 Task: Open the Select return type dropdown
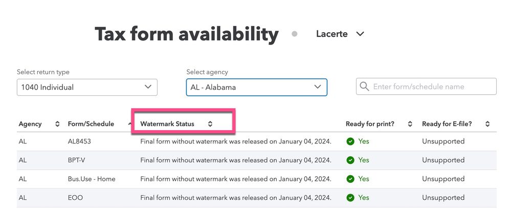(87, 87)
